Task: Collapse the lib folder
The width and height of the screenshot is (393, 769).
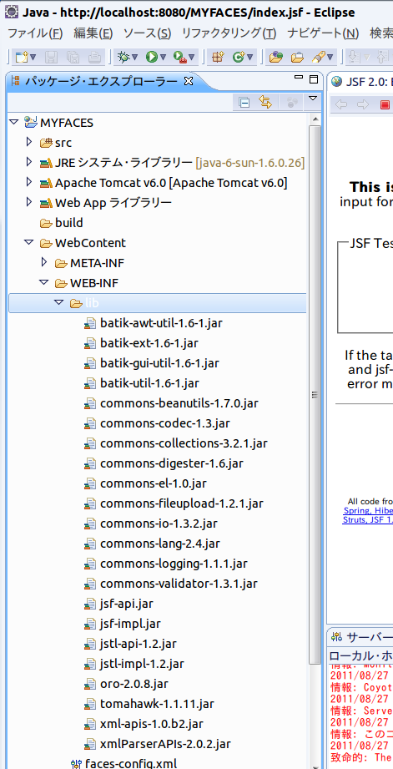Action: pyautogui.click(x=59, y=303)
